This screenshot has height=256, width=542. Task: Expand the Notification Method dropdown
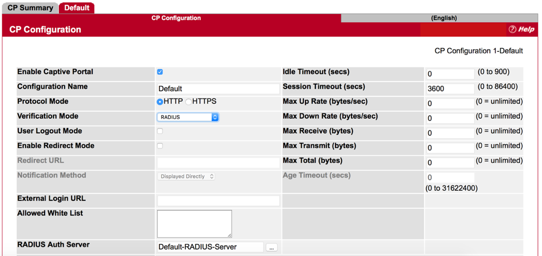click(186, 176)
